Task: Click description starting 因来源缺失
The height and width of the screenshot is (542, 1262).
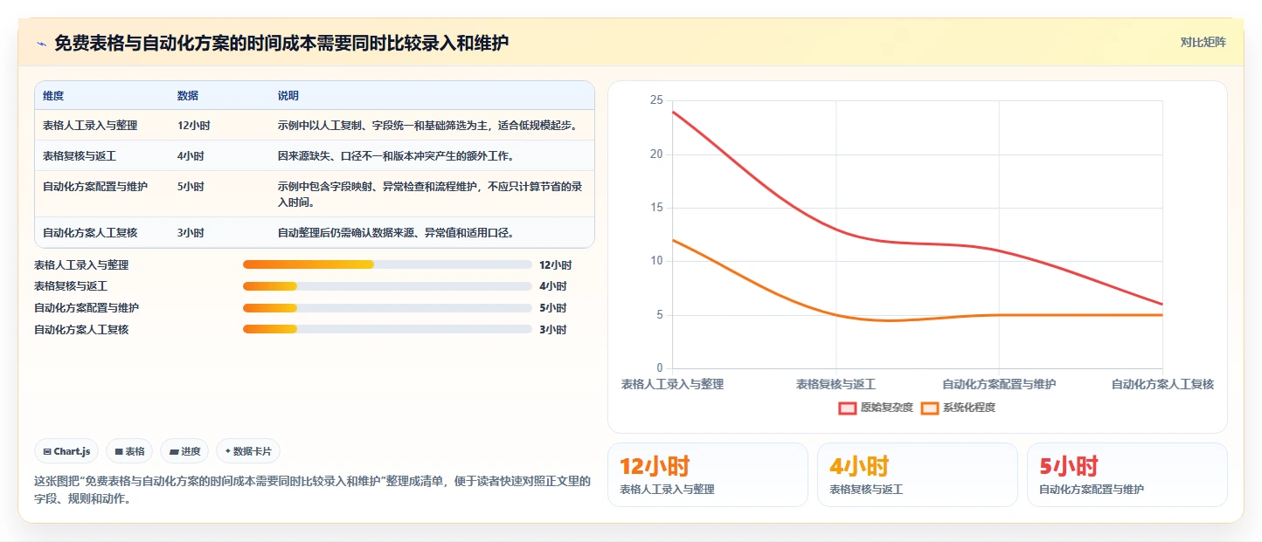Action: (395, 156)
